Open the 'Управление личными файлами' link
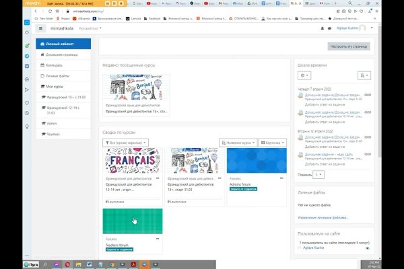 pyautogui.click(x=323, y=218)
